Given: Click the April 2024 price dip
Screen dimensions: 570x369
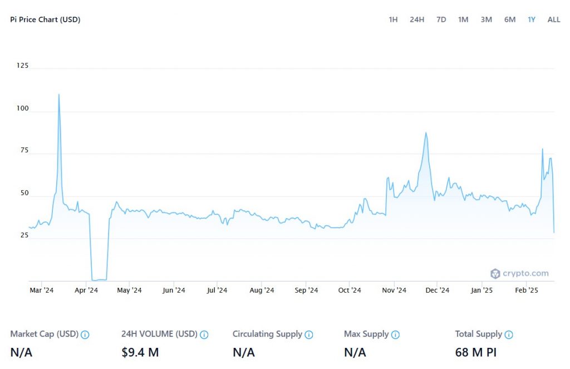Looking at the screenshot, I should coord(99,279).
